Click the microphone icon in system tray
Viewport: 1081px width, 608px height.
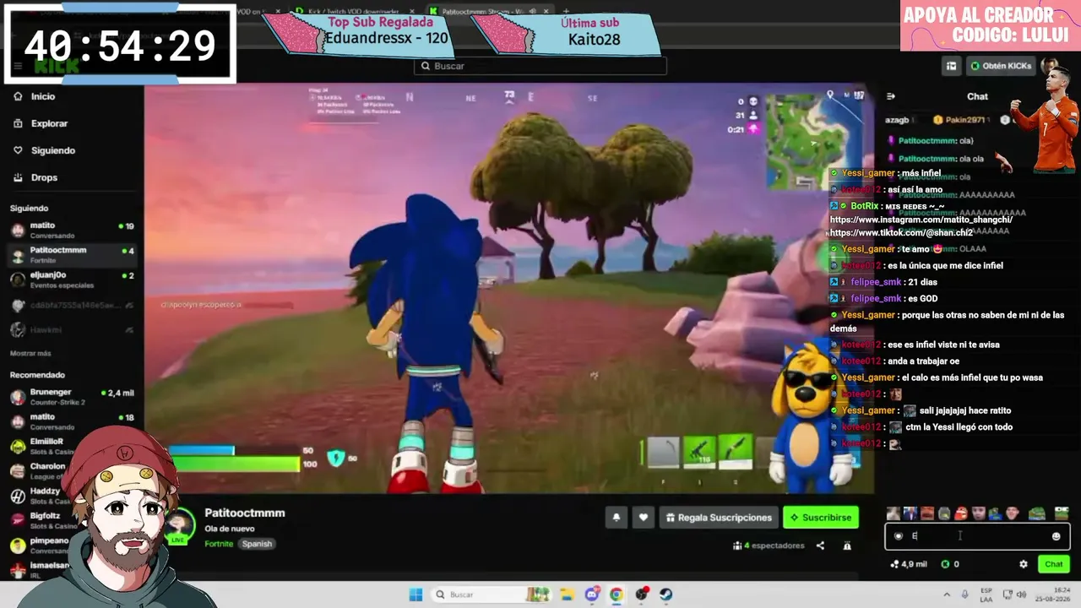(x=966, y=594)
